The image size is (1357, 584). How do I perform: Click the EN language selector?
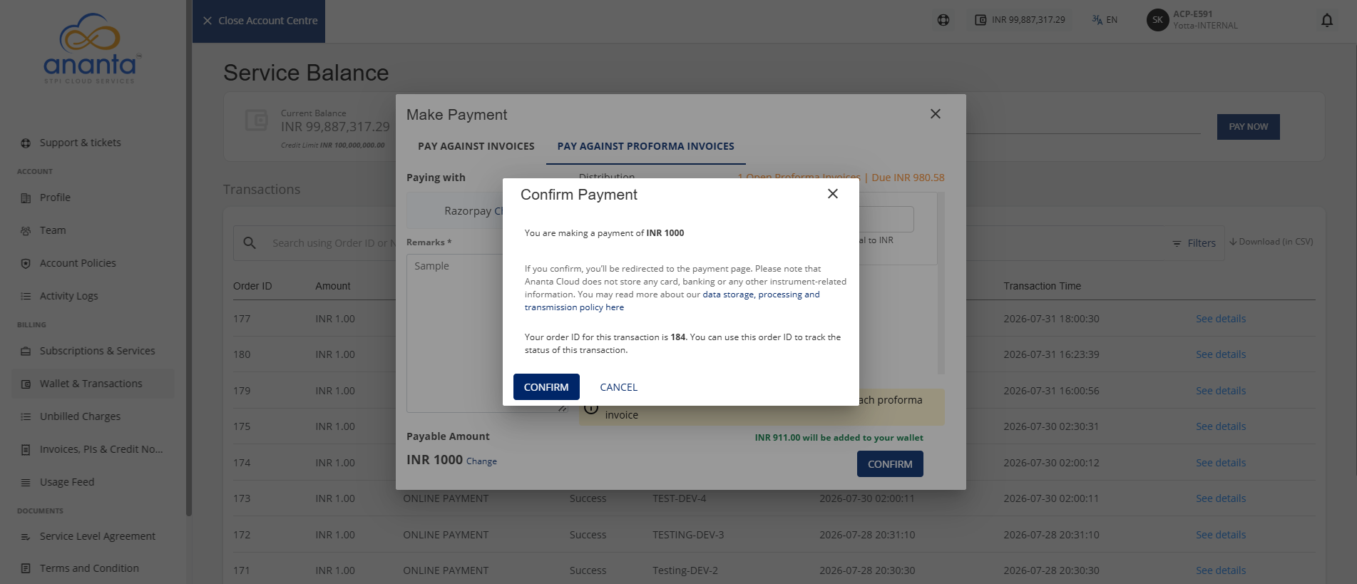click(x=1105, y=20)
